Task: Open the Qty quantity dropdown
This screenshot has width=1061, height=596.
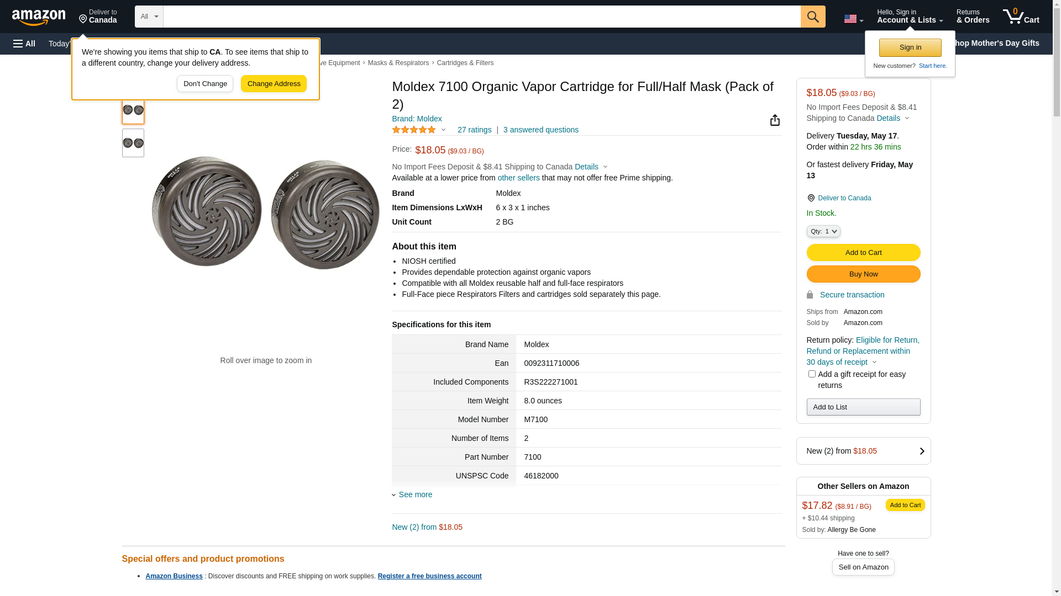Action: pyautogui.click(x=823, y=231)
